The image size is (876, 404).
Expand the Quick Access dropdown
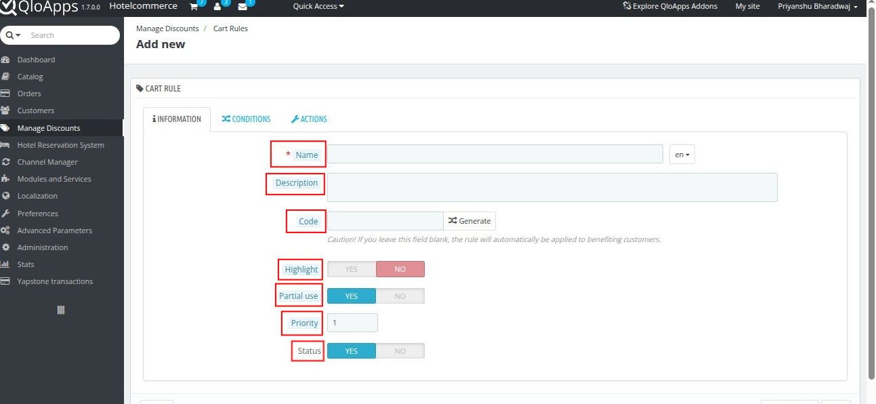pos(318,6)
